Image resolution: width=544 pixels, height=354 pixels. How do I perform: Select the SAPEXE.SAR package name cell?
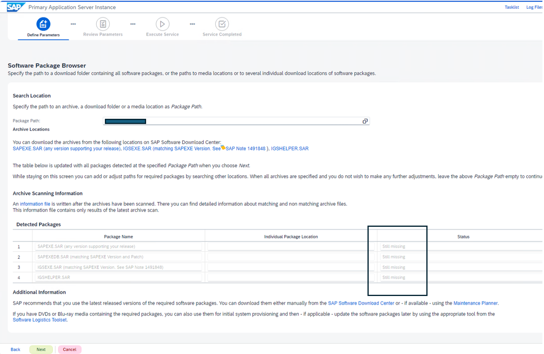coord(119,246)
